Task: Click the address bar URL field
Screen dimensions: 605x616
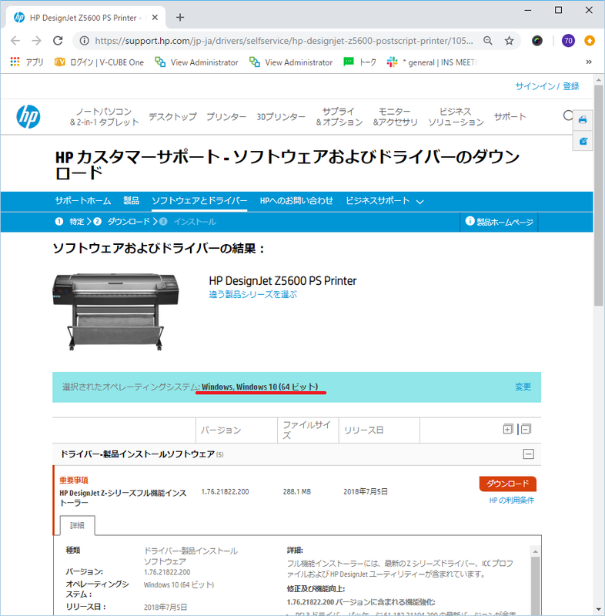Action: pyautogui.click(x=284, y=41)
